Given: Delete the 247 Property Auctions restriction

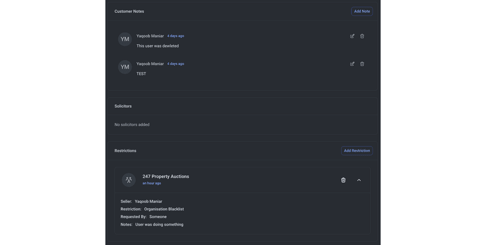Looking at the screenshot, I should coord(343,180).
